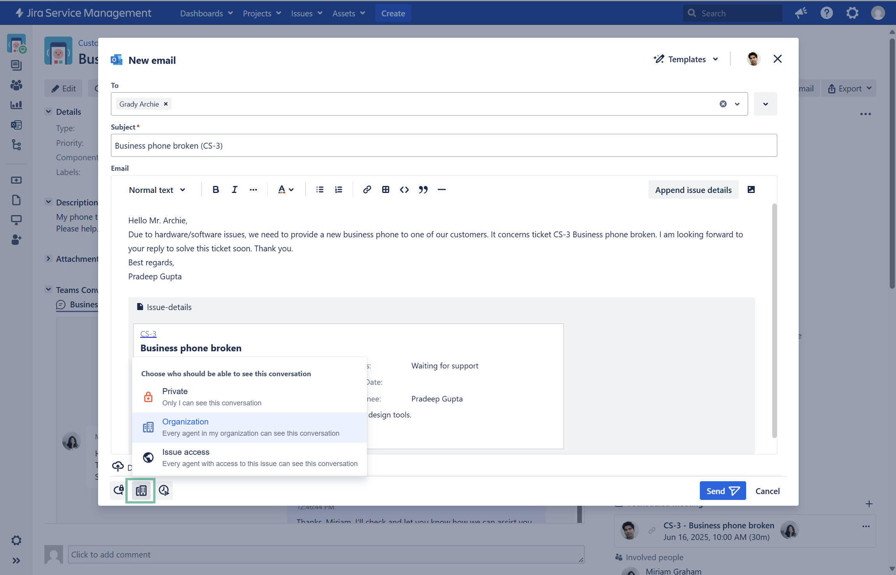
Task: Toggle bold formatting in email editor
Action: point(216,189)
